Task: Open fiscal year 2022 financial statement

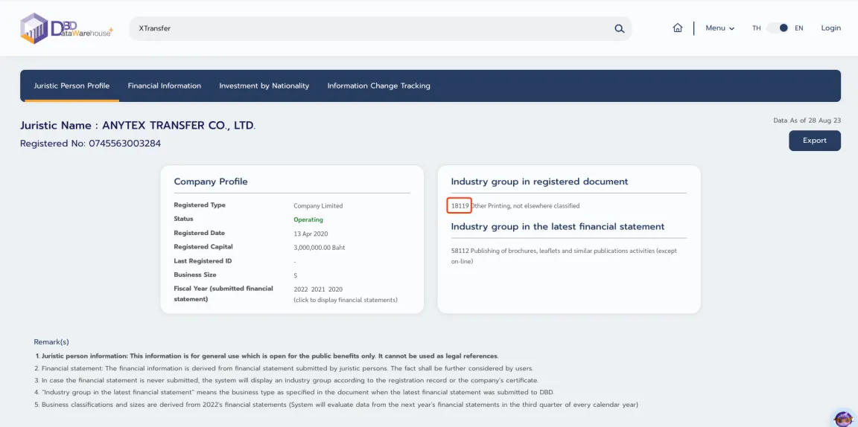Action: point(301,289)
